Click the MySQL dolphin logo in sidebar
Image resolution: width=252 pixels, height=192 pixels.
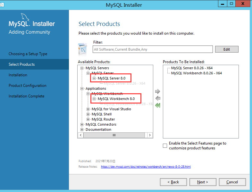point(25,17)
